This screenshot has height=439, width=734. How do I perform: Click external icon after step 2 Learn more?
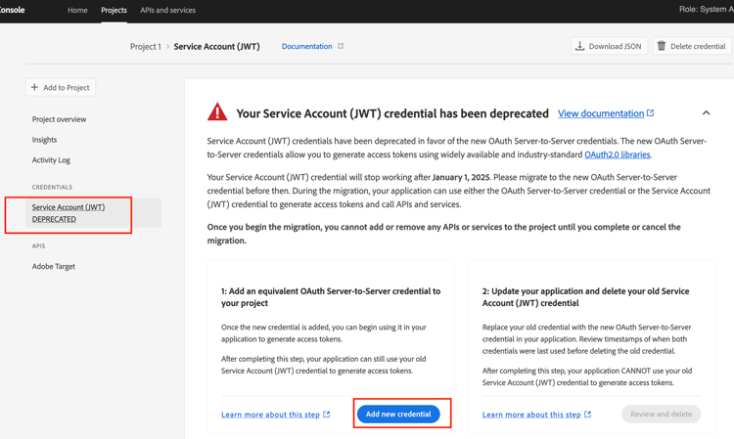tap(588, 415)
